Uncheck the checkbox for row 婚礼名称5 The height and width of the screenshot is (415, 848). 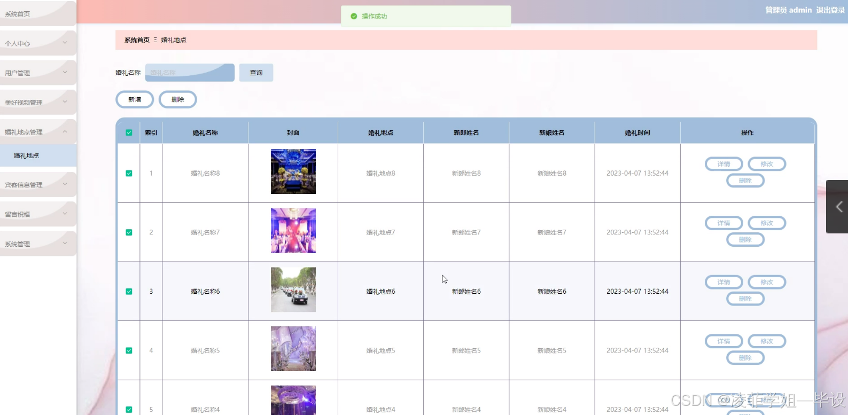point(129,350)
